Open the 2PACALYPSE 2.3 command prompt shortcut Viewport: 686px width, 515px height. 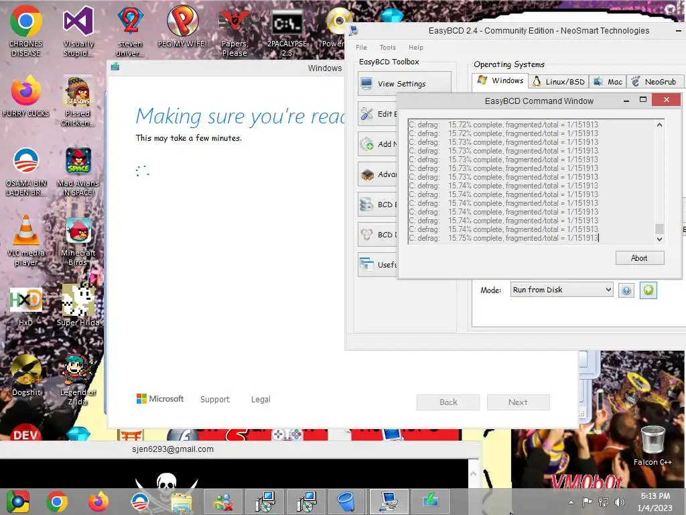[x=287, y=31]
